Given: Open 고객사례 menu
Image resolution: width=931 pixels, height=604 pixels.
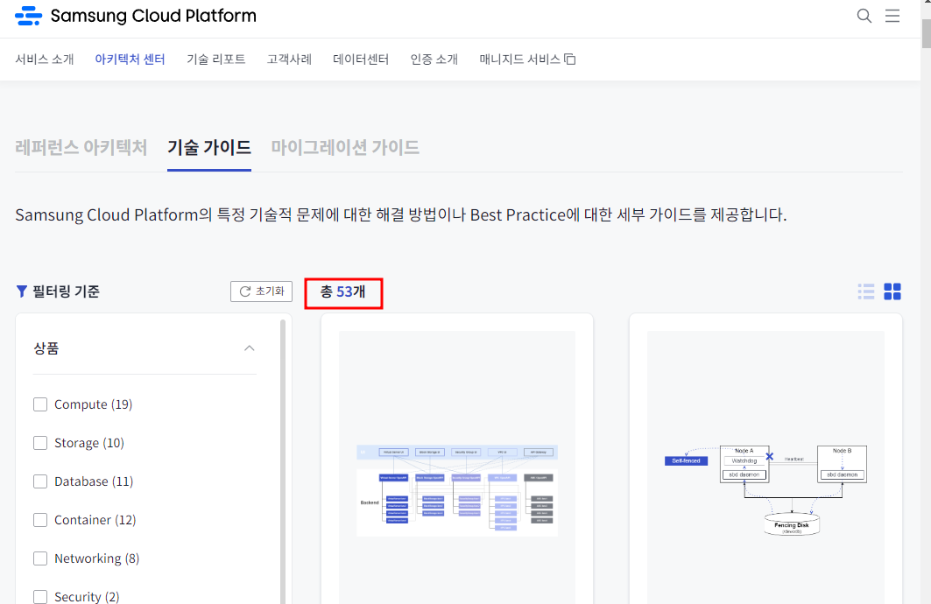Looking at the screenshot, I should 289,59.
